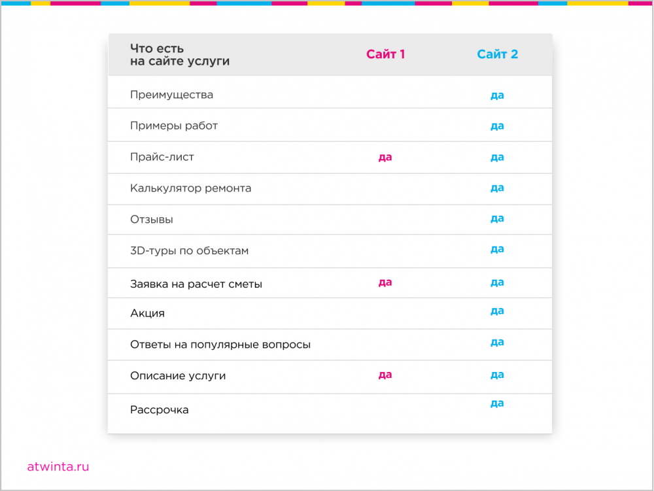The width and height of the screenshot is (654, 491).
Task: Click the Прайс-лист row label
Action: point(162,157)
